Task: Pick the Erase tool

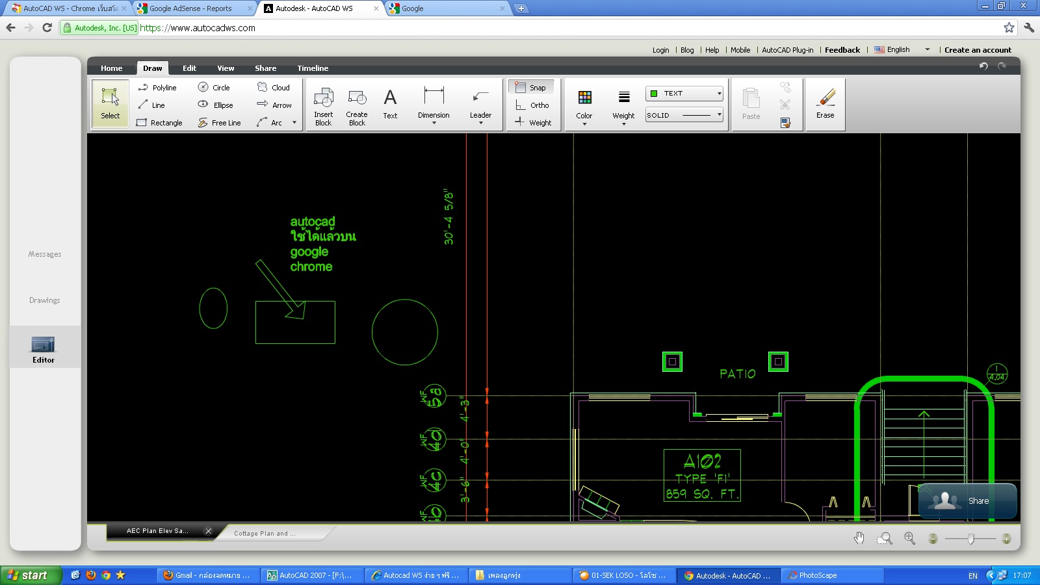Action: [825, 104]
